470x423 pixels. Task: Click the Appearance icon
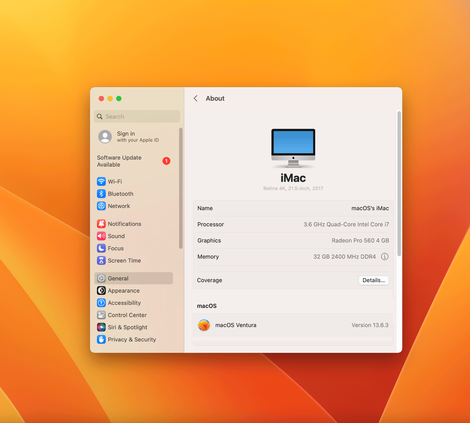pos(101,290)
